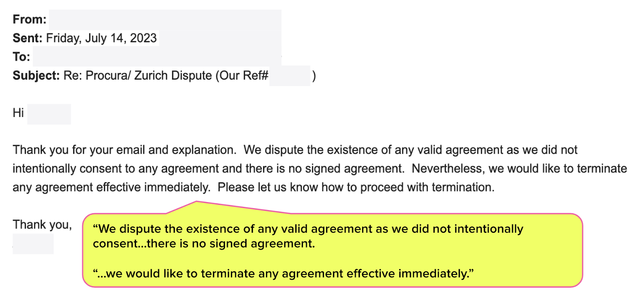Click the "Hi" greeting word
The width and height of the screenshot is (636, 296).
tap(18, 113)
